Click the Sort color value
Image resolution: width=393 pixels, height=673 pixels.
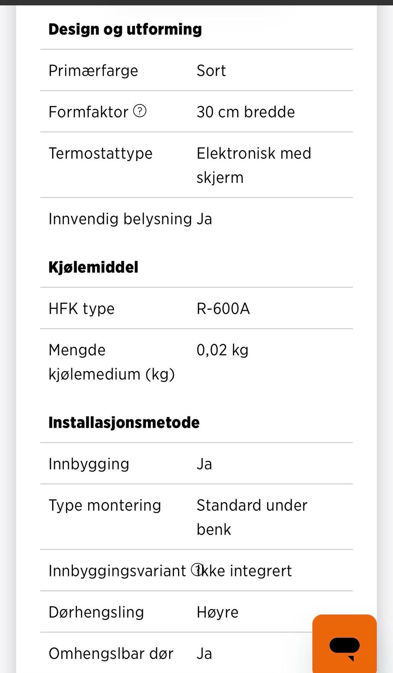pyautogui.click(x=211, y=70)
